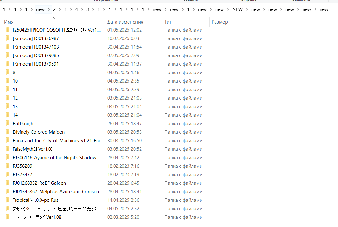Click the folder icon dated 04.05.2025 2:32
Viewport: 338px width, 227px height.
tap(8, 208)
